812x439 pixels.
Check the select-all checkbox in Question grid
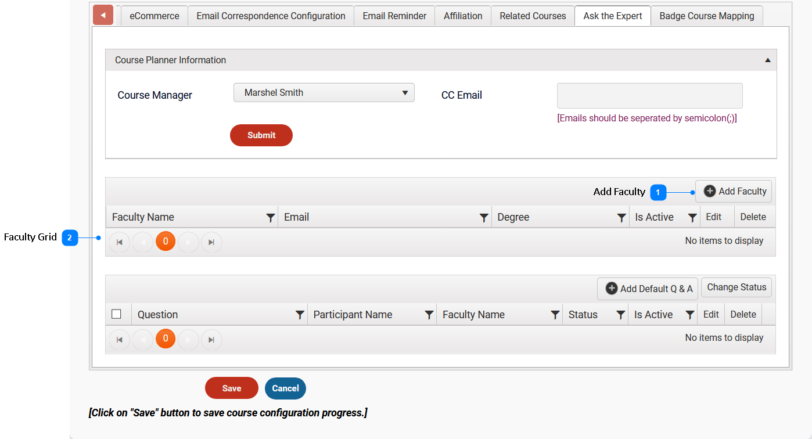pos(116,314)
